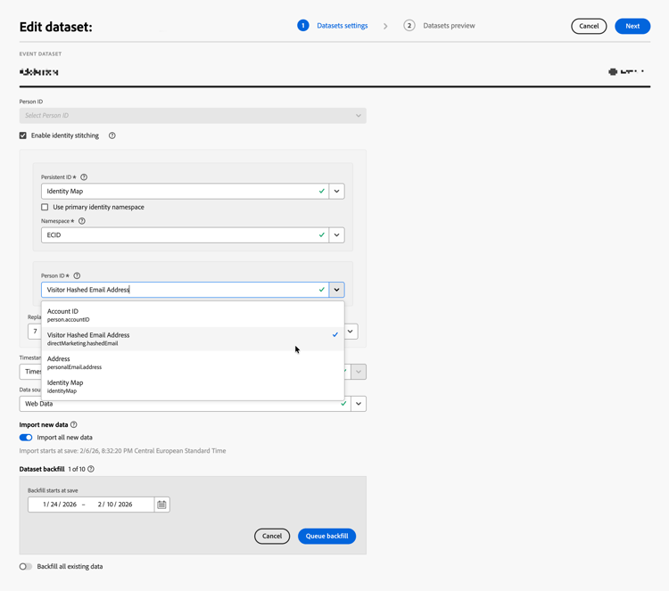This screenshot has height=591, width=669.
Task: Click the Dataset backfill help icon
Action: click(91, 469)
